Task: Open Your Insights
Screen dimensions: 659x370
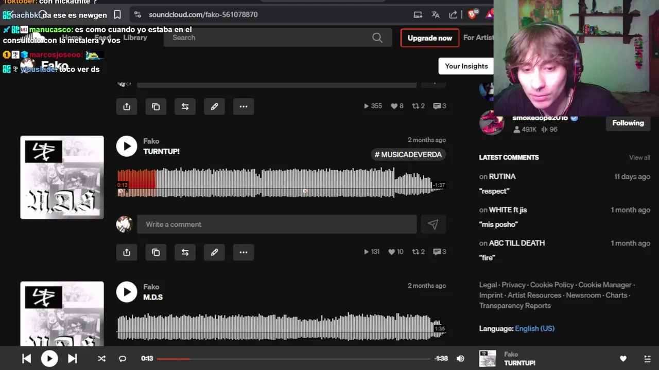Action: pyautogui.click(x=466, y=66)
